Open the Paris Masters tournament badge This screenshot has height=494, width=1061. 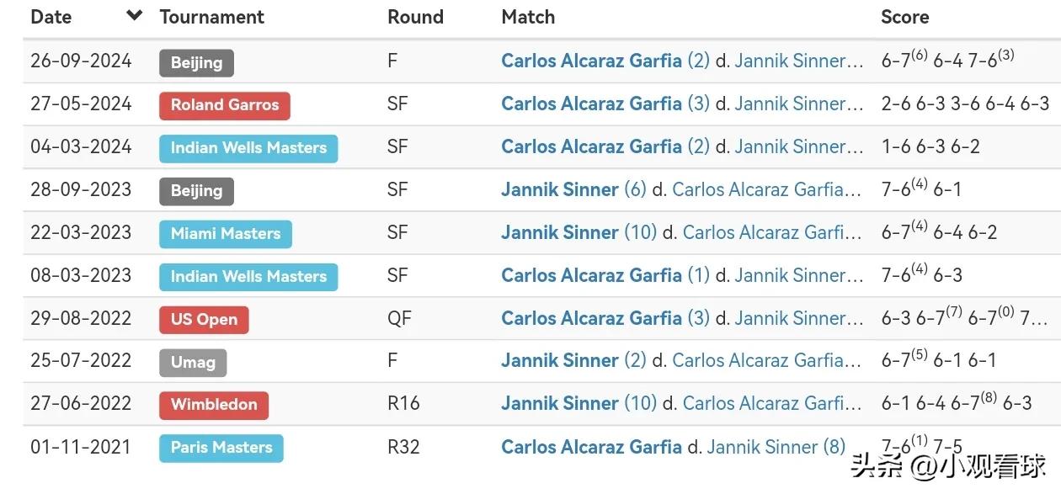221,448
